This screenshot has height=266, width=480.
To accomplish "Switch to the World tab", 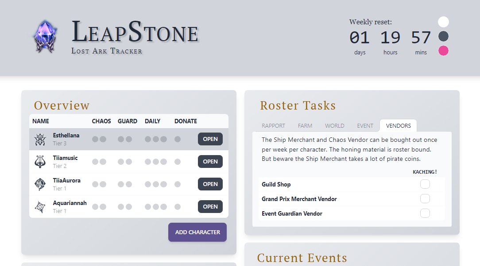I will (x=335, y=126).
